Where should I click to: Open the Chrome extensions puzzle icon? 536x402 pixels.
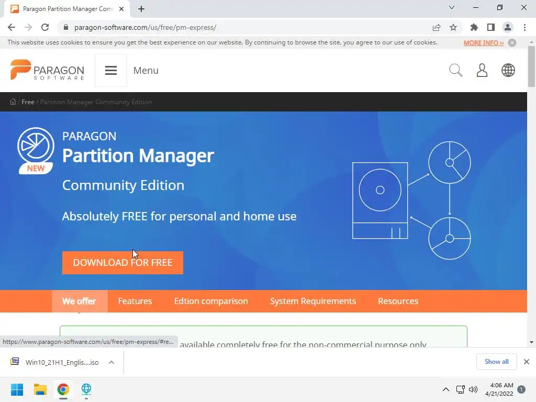[x=474, y=27]
